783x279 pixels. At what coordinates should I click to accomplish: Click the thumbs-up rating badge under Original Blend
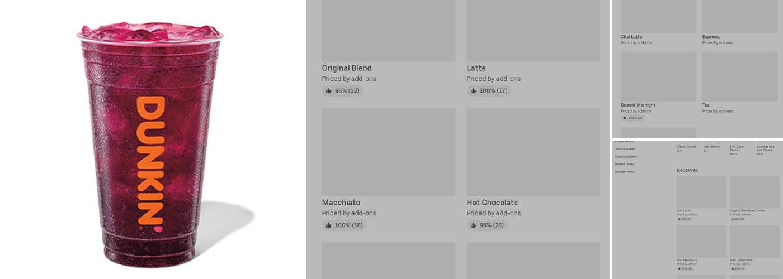[x=342, y=91]
